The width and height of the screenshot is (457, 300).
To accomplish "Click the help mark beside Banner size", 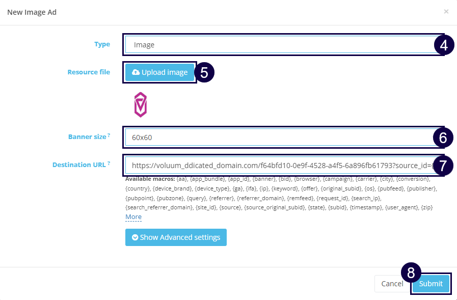I will tap(109, 135).
